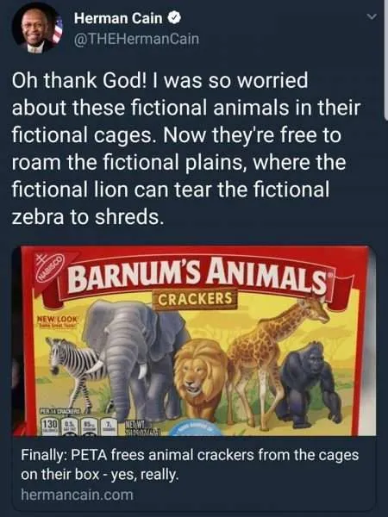Screen dimensions: 388x517
Task: Open the Barnum's Animals box image
Action: tap(194, 341)
